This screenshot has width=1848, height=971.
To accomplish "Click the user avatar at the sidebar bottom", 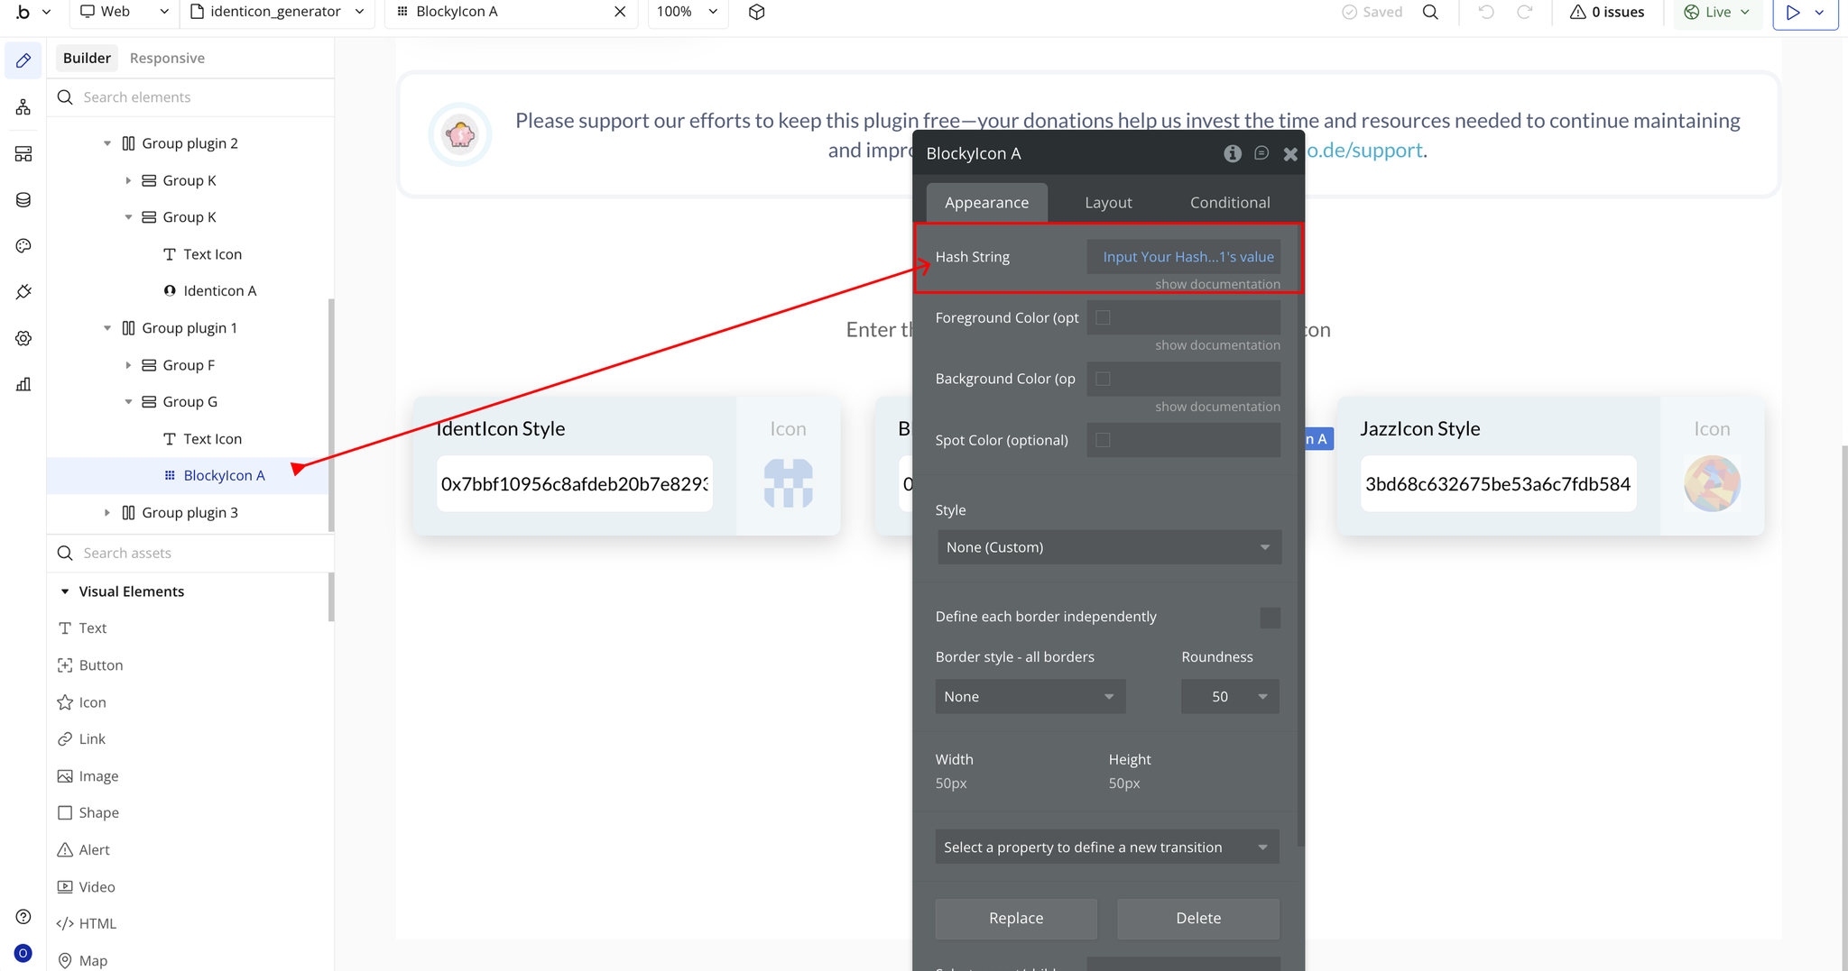I will (x=23, y=953).
